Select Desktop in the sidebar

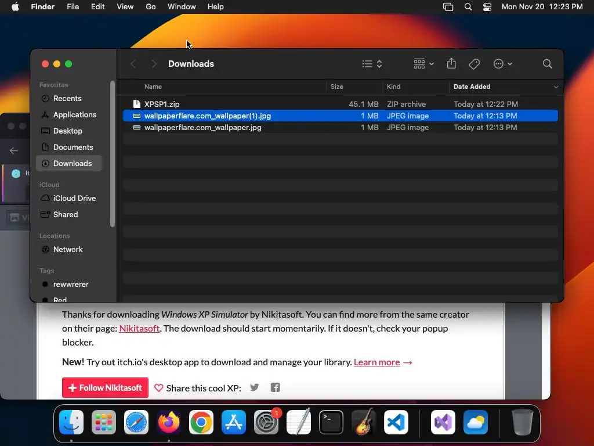(70, 131)
